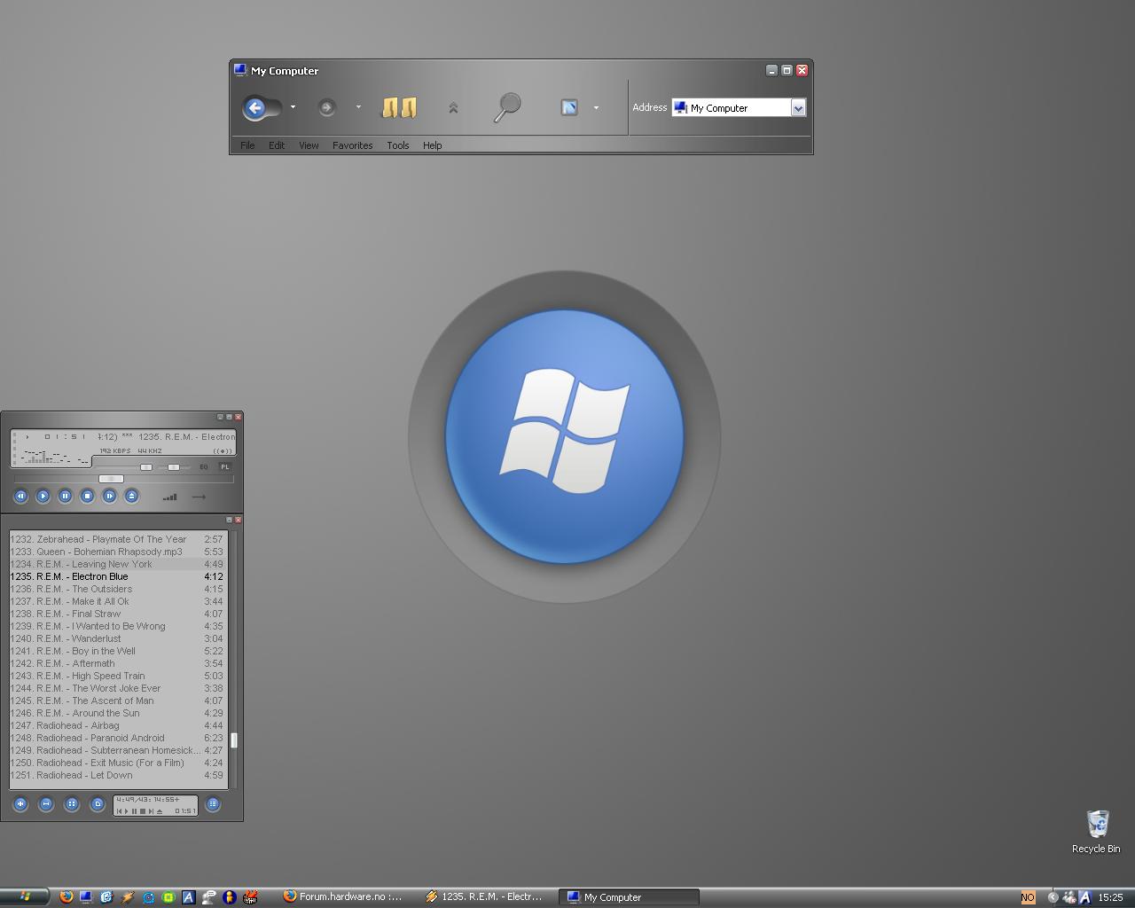Toggle the Winamp PL playlist button
Viewport: 1135px width, 908px height.
coord(225,466)
